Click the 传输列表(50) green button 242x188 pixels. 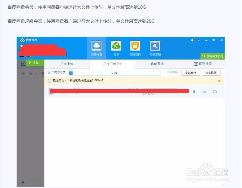(x=212, y=56)
